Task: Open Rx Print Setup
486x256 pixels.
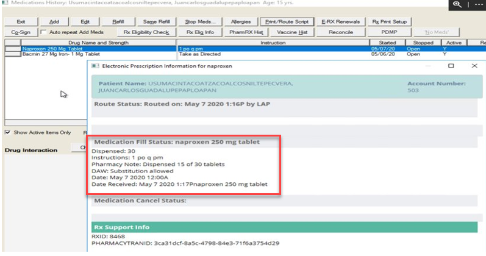Action: coord(389,22)
